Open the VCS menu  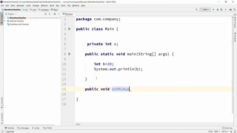(x=69, y=6)
